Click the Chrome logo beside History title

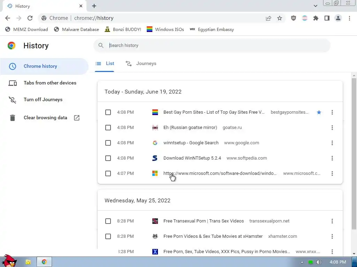[12, 46]
